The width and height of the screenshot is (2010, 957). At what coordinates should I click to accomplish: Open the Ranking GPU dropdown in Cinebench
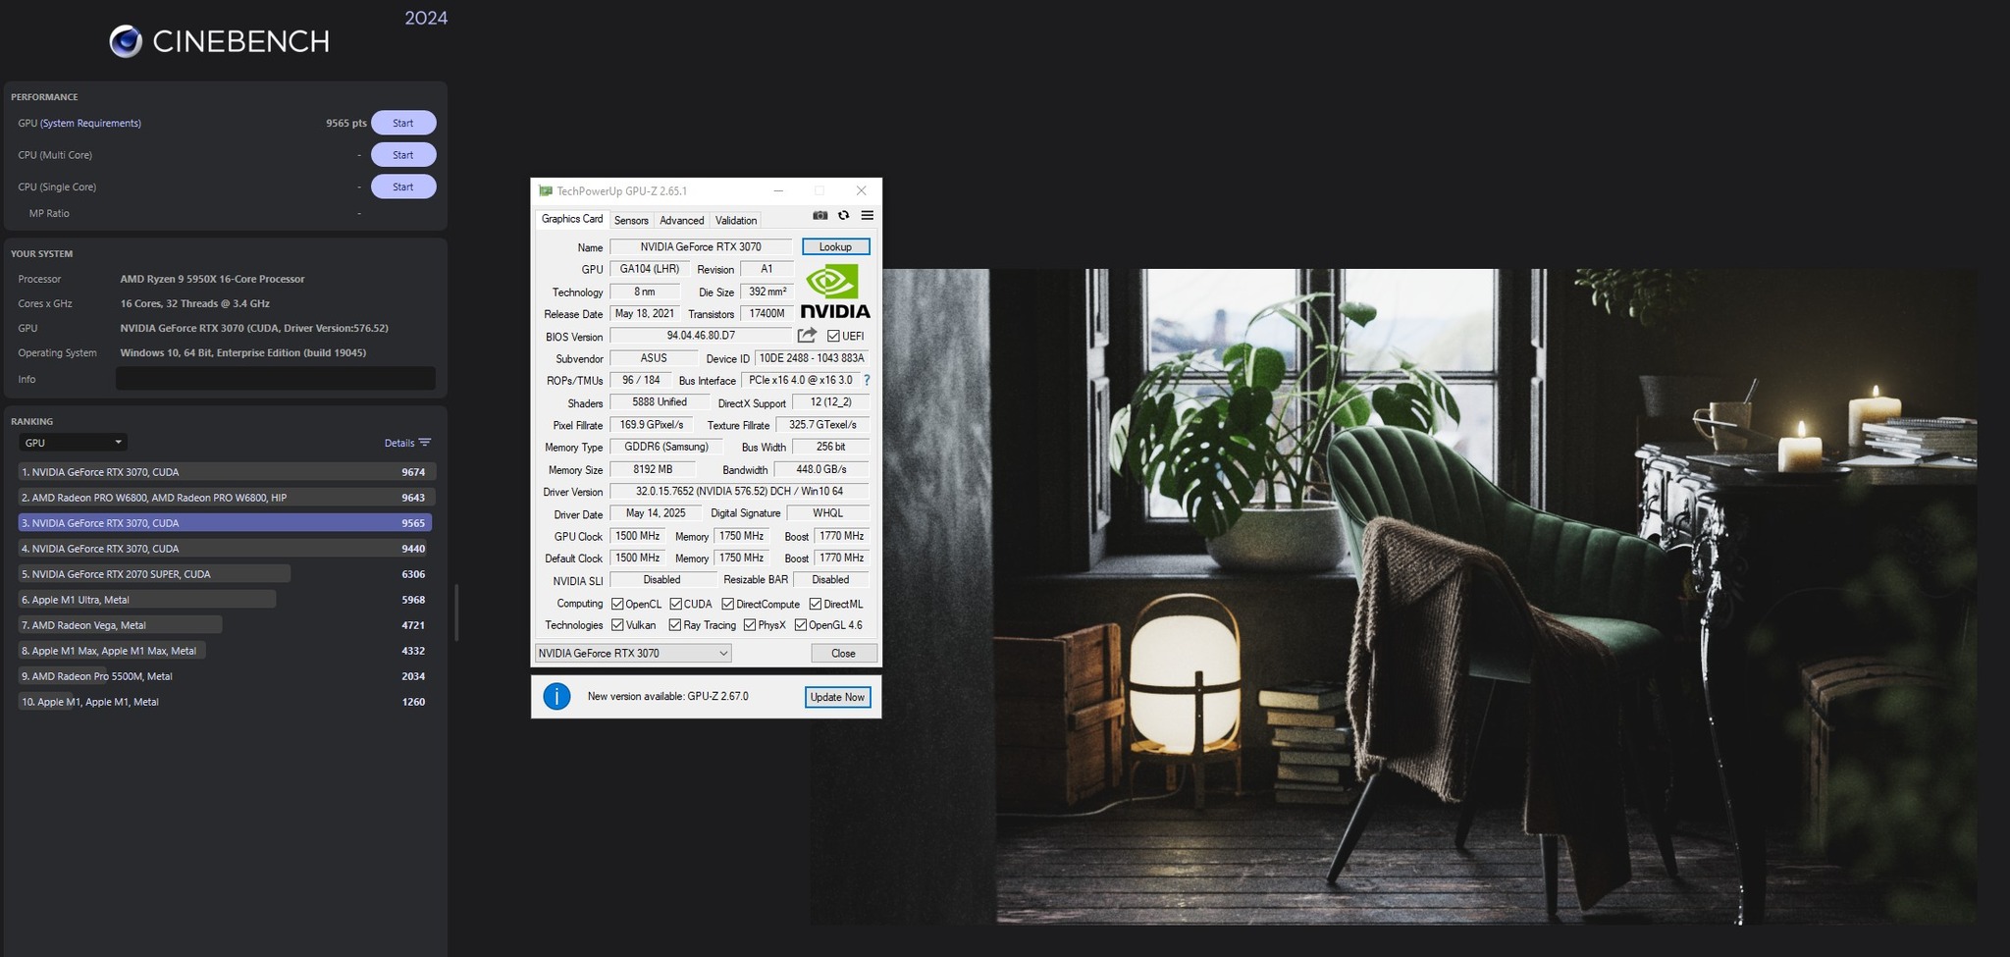coord(73,443)
